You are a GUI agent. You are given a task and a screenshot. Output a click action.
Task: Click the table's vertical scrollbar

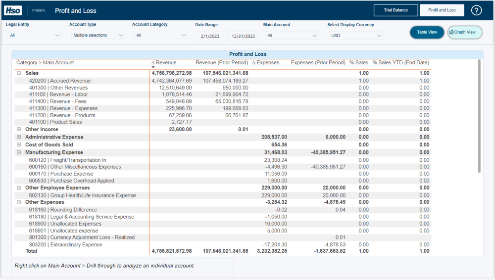point(479,116)
